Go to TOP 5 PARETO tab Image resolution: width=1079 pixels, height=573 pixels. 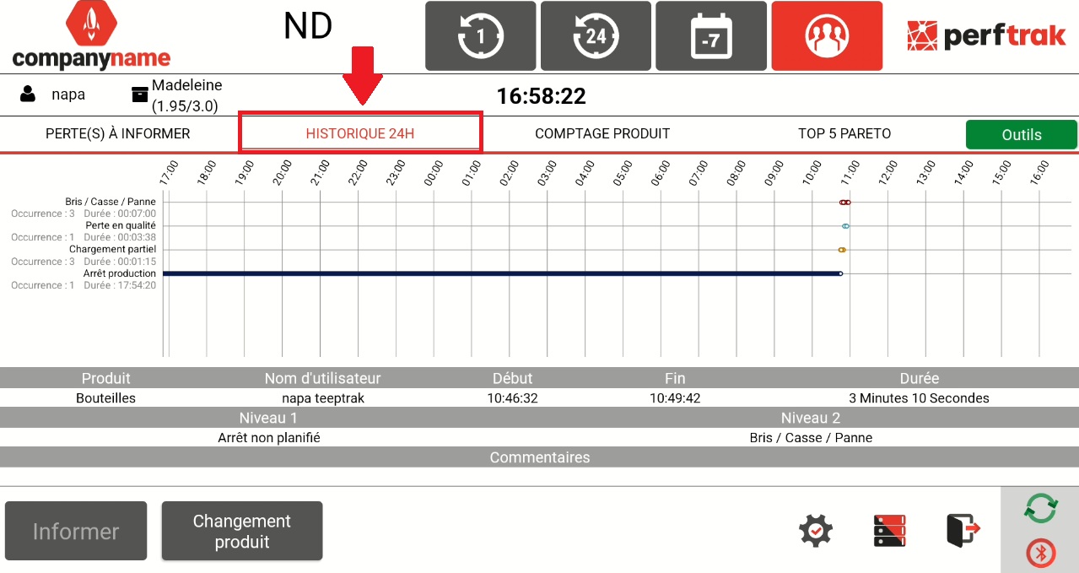point(844,133)
